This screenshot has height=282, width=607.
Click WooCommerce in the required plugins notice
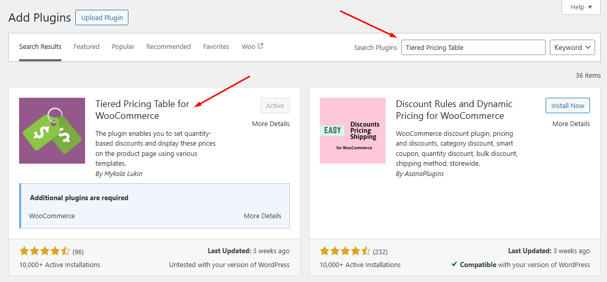point(52,216)
